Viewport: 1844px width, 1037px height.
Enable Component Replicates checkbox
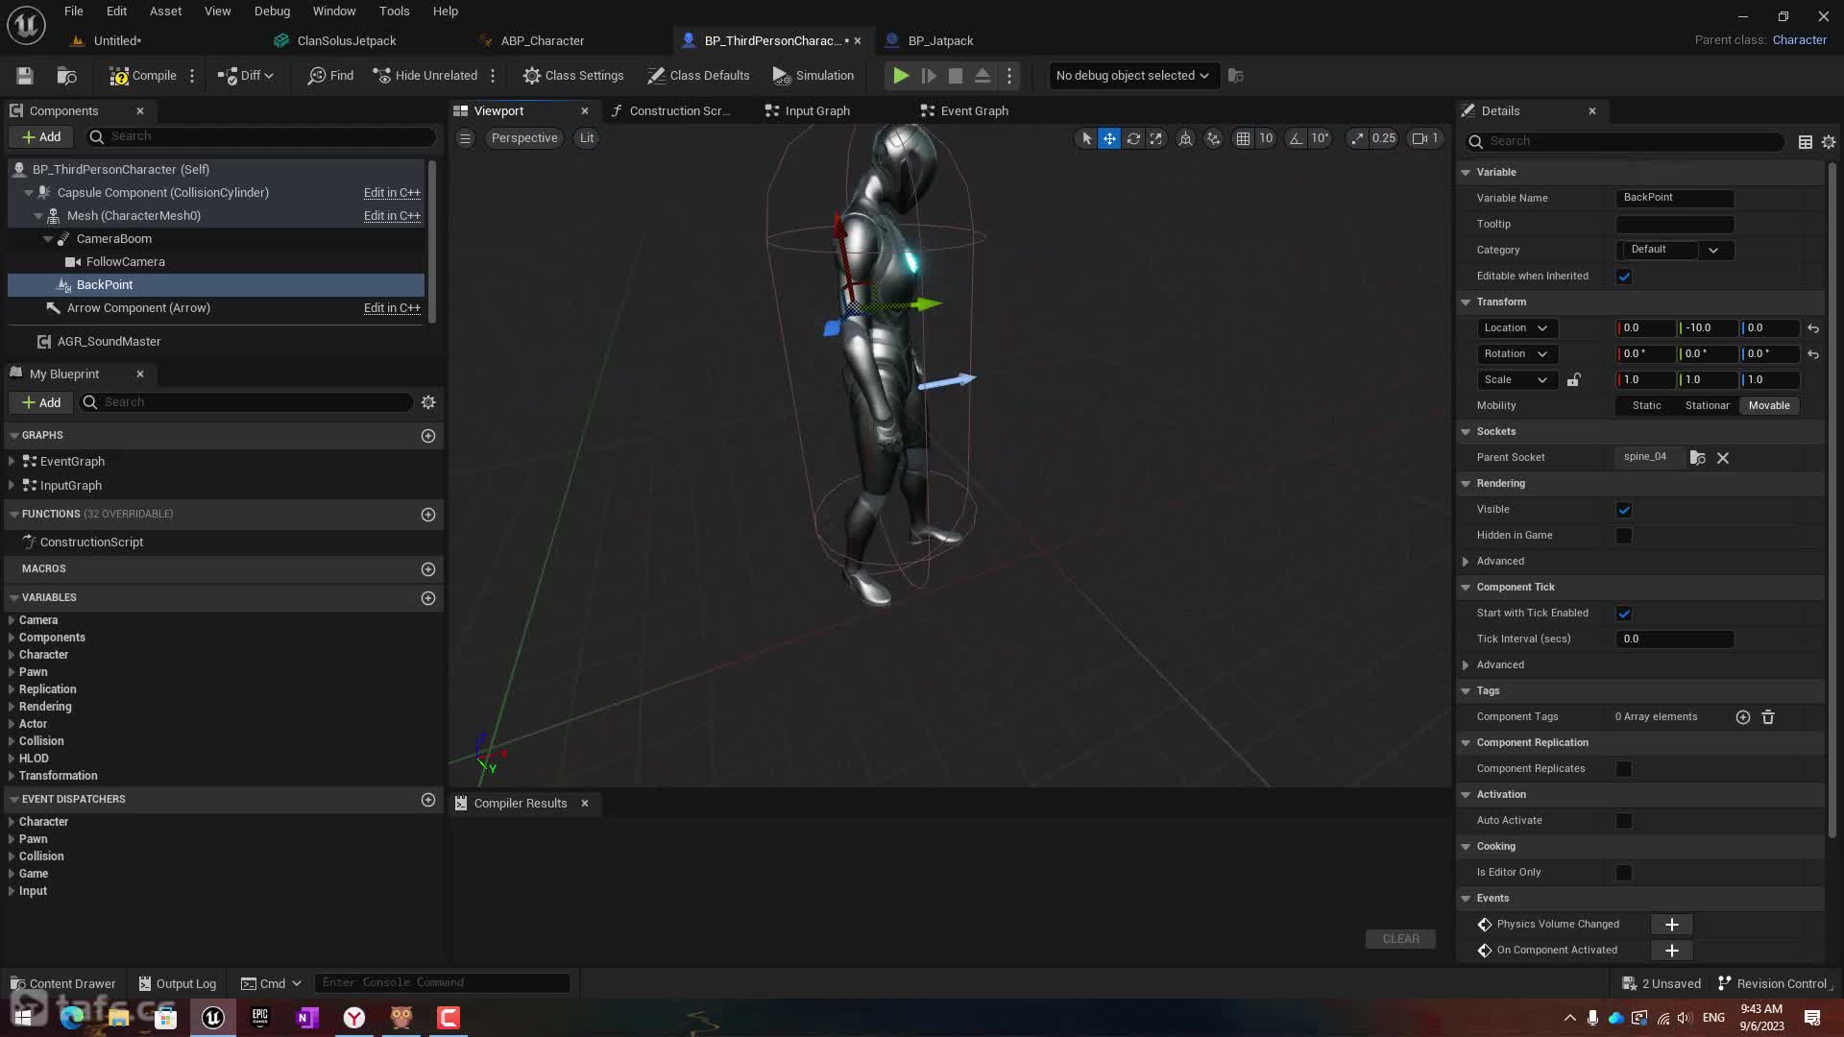pyautogui.click(x=1624, y=769)
